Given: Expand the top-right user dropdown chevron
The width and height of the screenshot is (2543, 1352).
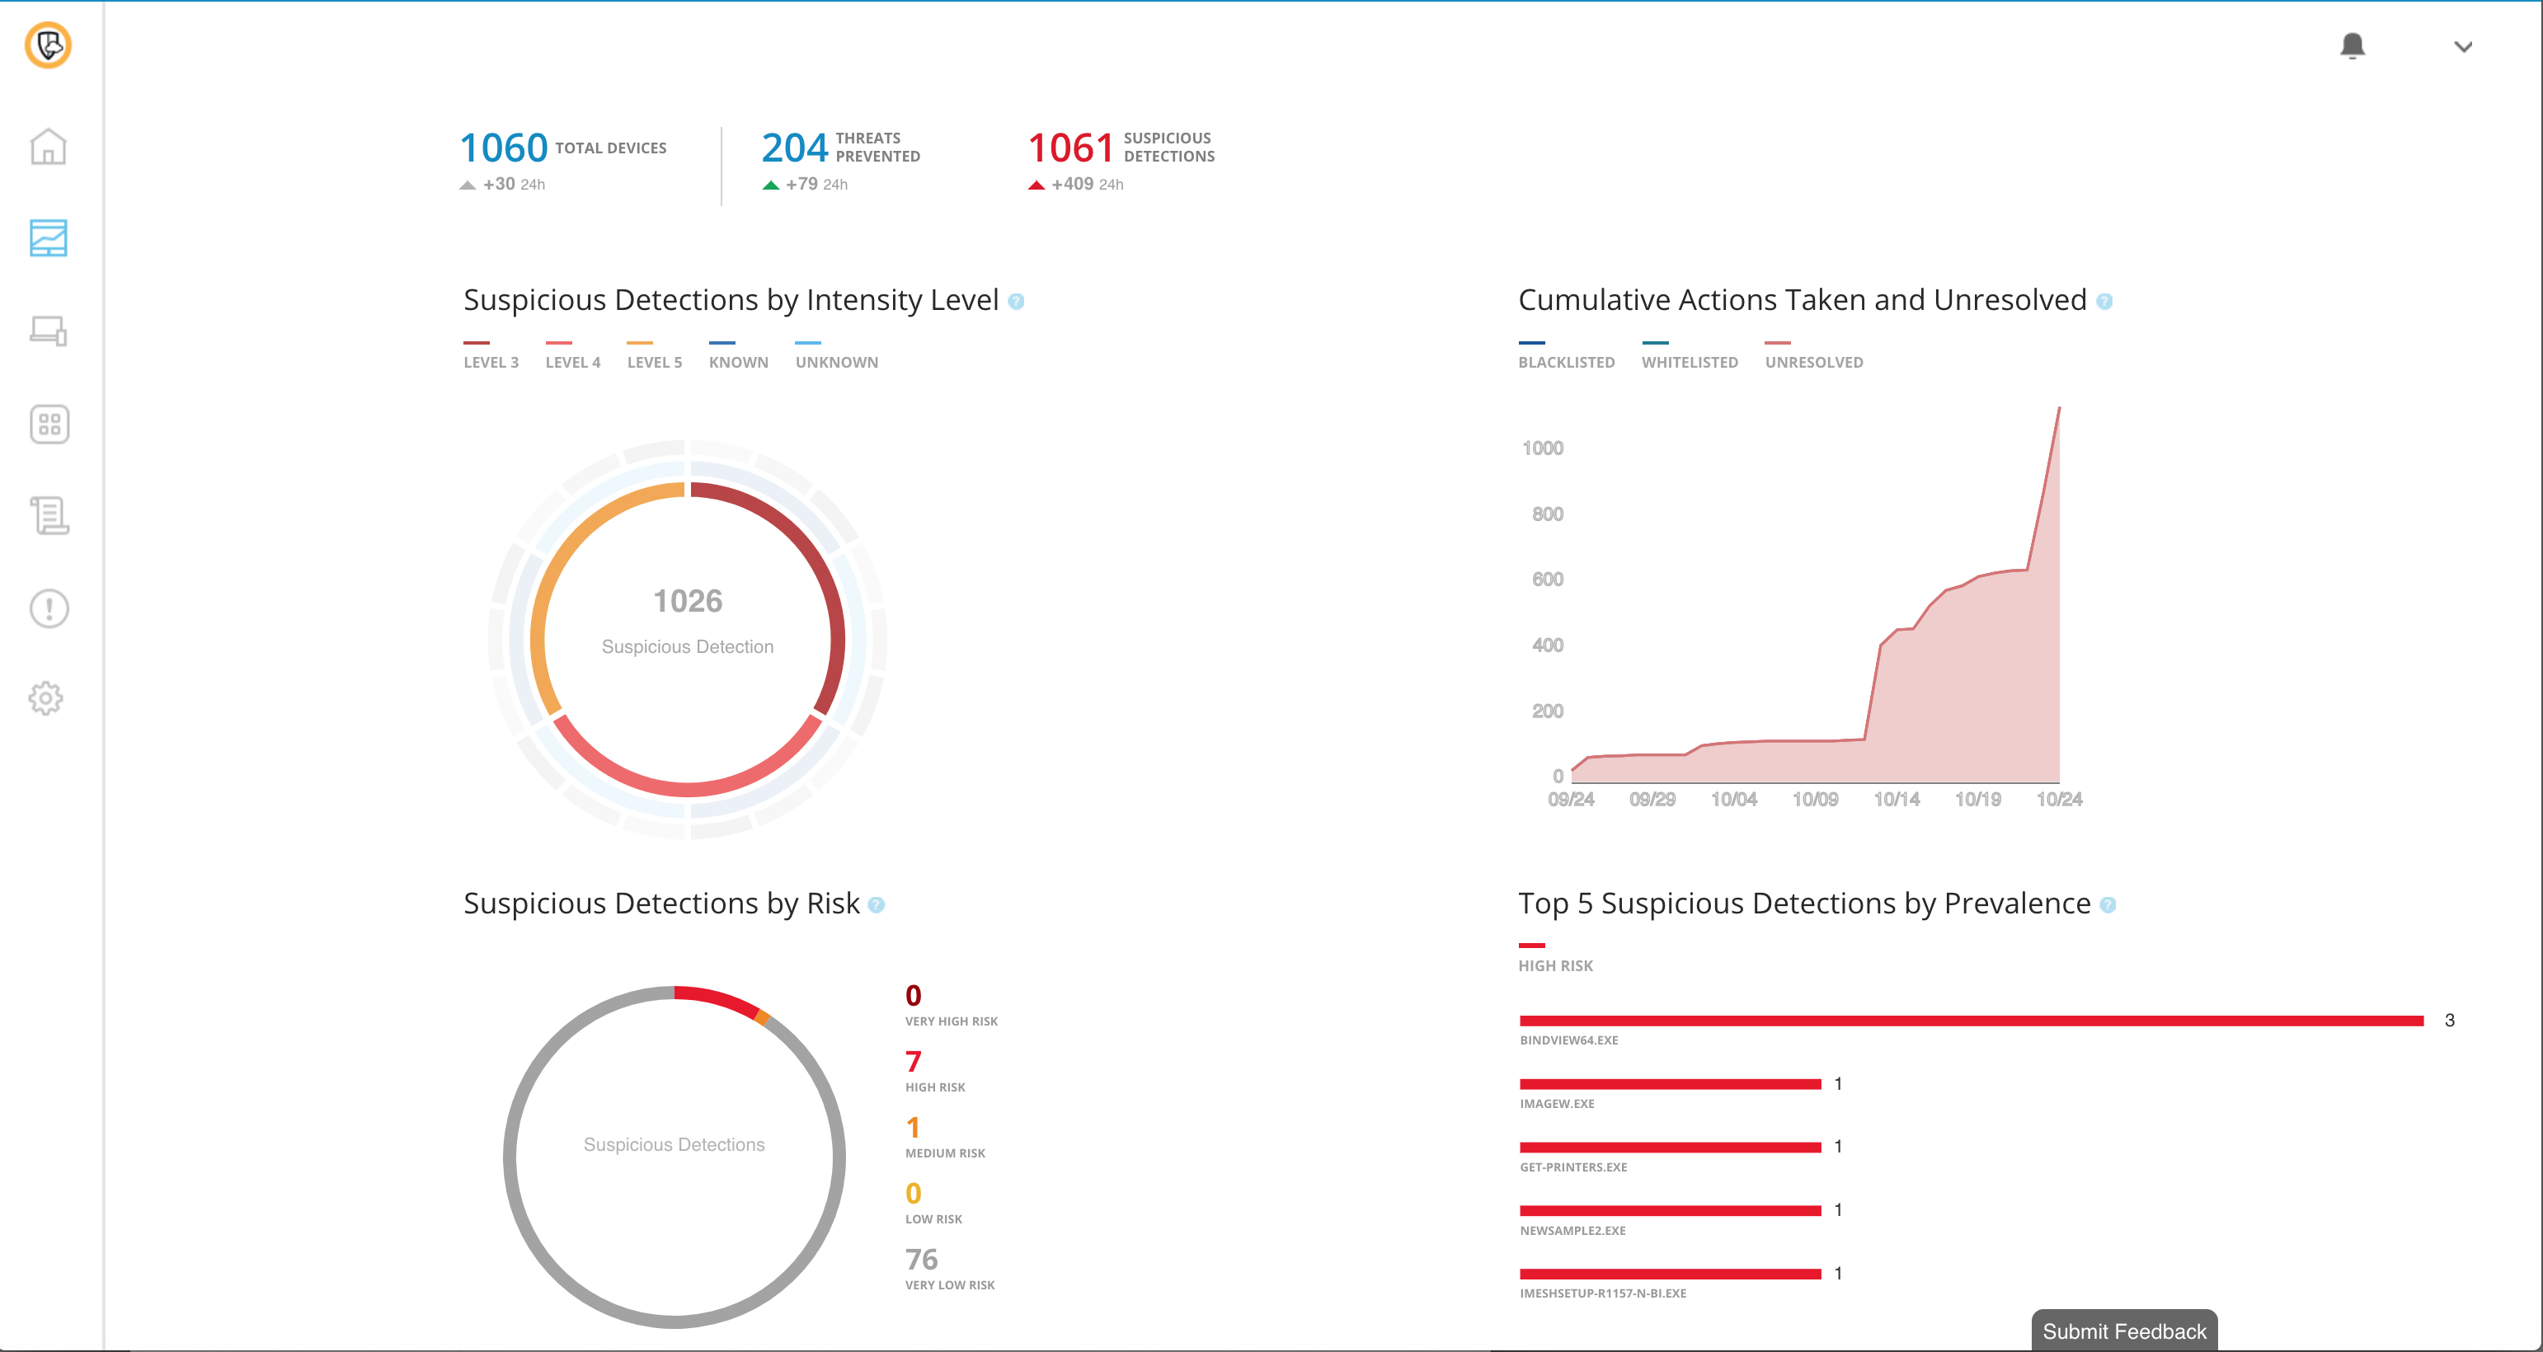Looking at the screenshot, I should pos(2462,46).
